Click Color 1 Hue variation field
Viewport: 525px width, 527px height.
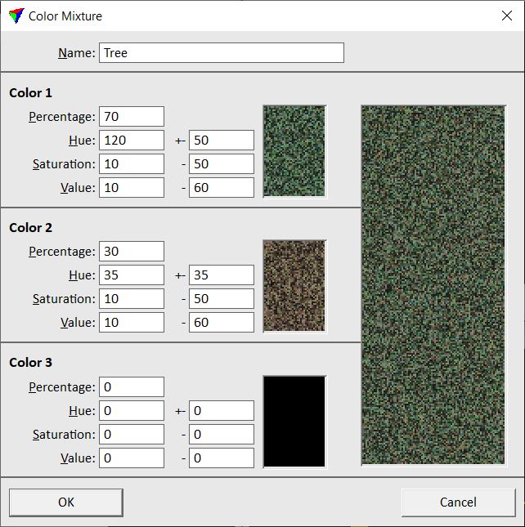tap(222, 141)
